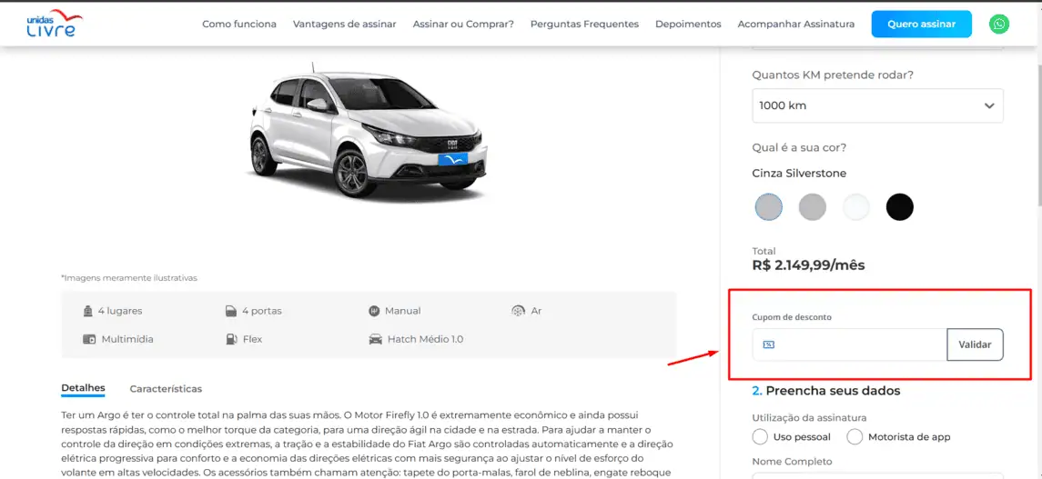Select Cinza Silverstone color swatch

point(769,207)
